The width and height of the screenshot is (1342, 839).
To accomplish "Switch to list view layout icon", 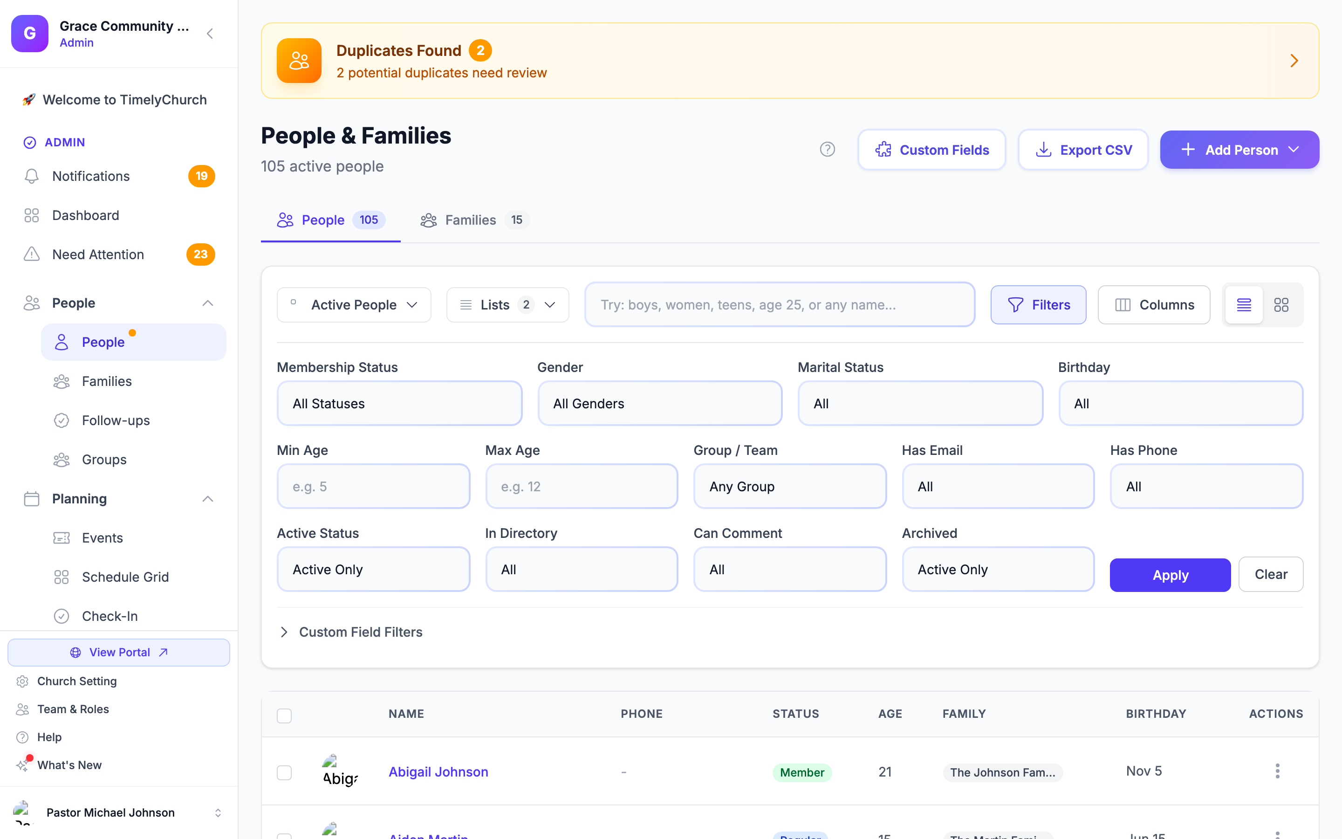I will pos(1244,305).
